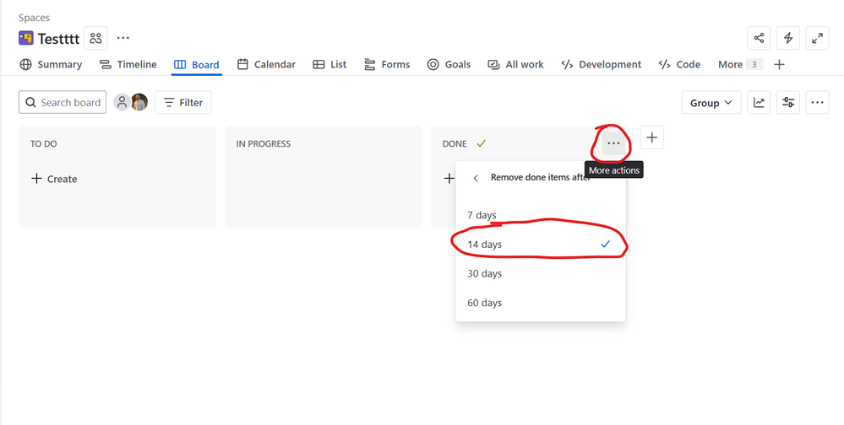The height and width of the screenshot is (425, 844).
Task: Choose the 30 days option
Action: (541, 273)
